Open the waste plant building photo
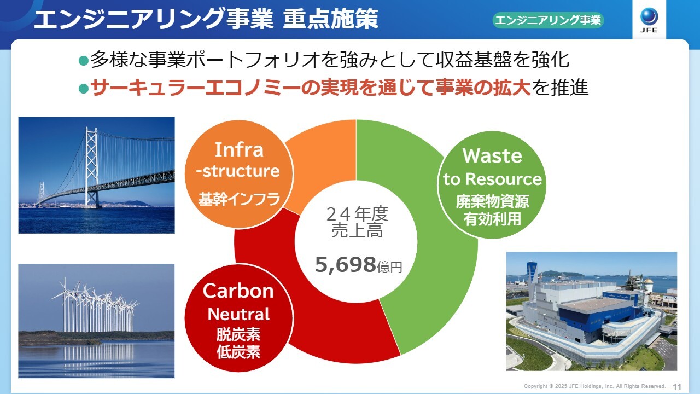Screen dimensions: 700x394 click(x=591, y=311)
